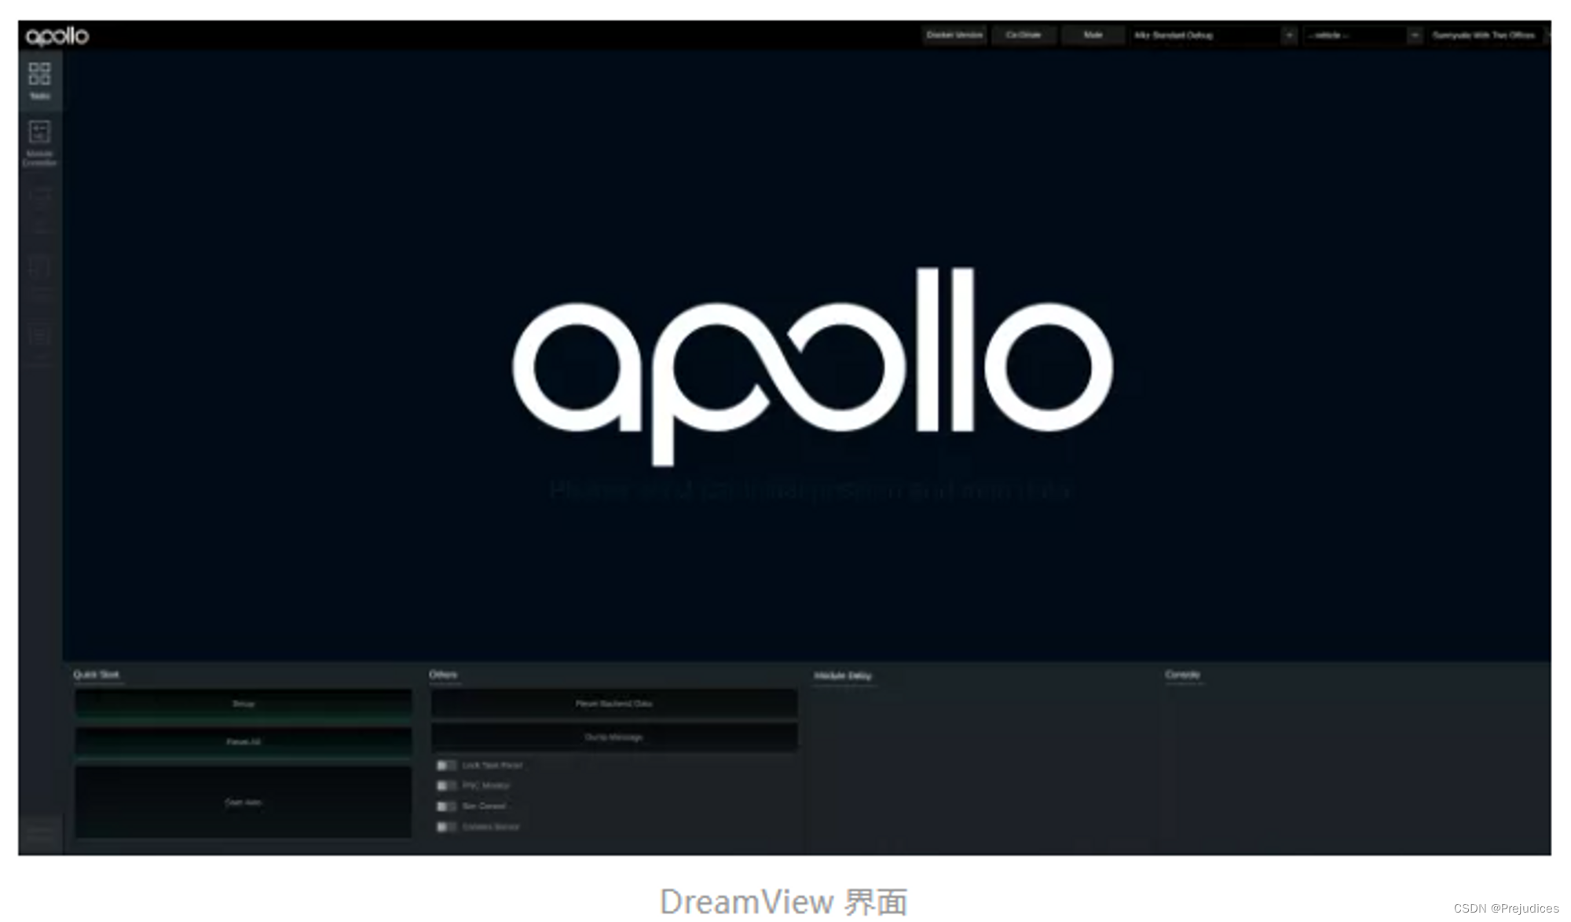This screenshot has height=922, width=1571.
Task: Click the Co-Driver button
Action: click(x=1024, y=35)
